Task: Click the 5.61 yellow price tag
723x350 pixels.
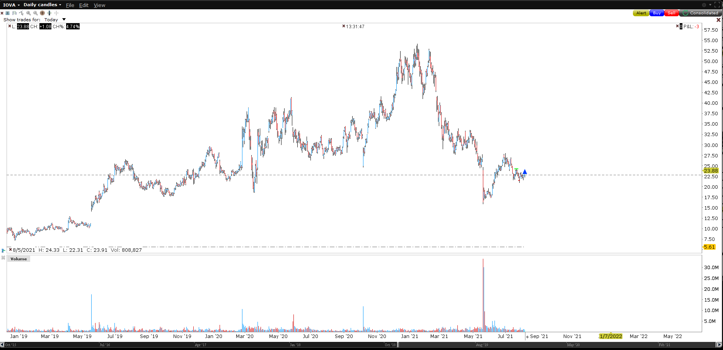Action: click(709, 247)
